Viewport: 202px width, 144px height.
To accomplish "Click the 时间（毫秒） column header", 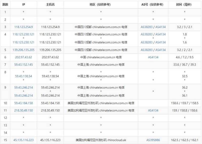I will click(x=184, y=5).
